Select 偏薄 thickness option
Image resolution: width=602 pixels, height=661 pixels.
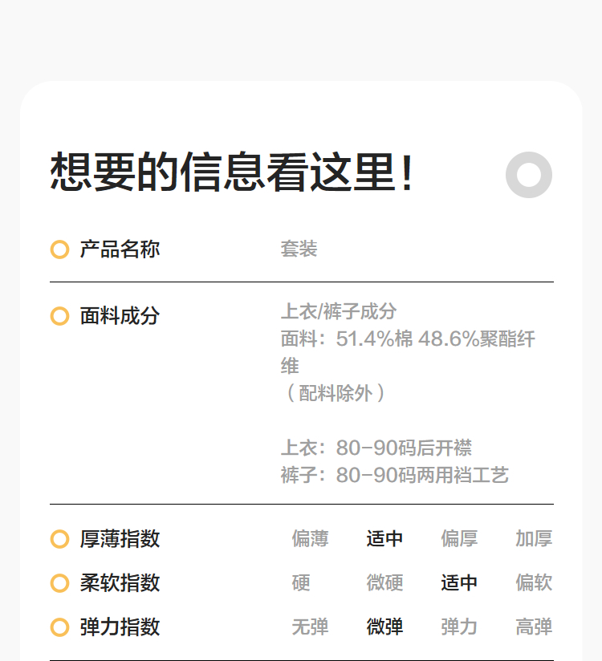[310, 539]
